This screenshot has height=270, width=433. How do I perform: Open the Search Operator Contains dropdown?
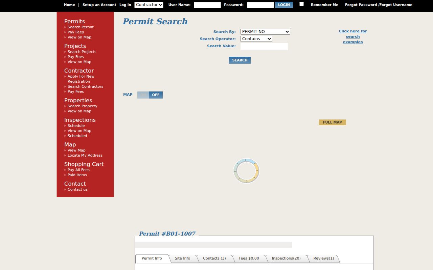(256, 39)
